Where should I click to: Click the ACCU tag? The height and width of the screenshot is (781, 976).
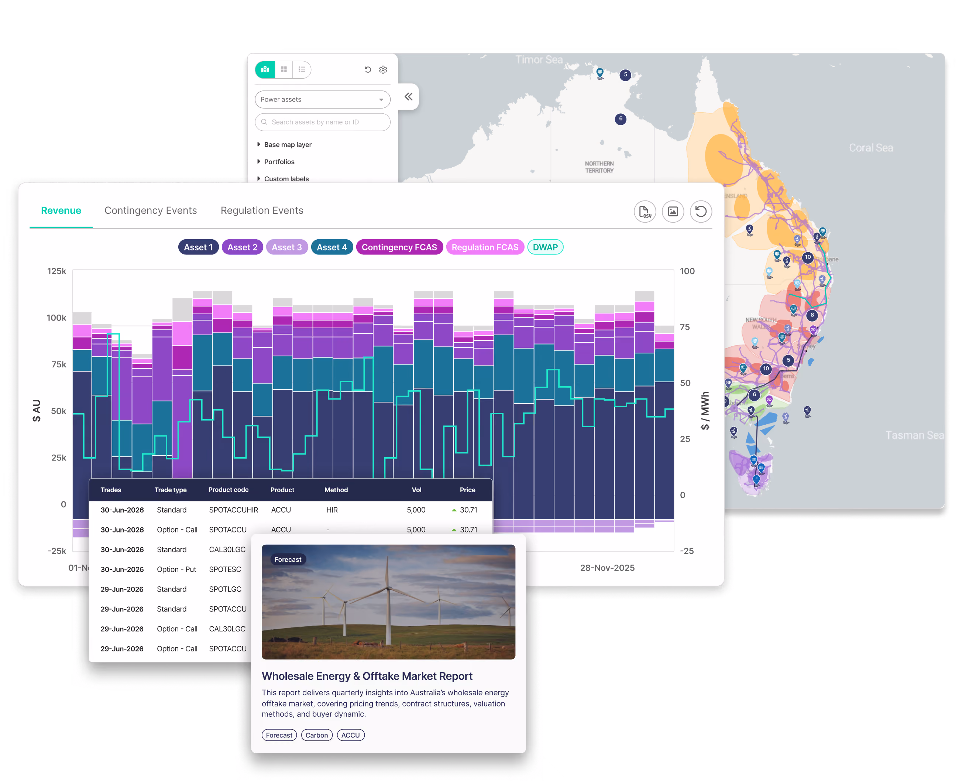tap(350, 735)
